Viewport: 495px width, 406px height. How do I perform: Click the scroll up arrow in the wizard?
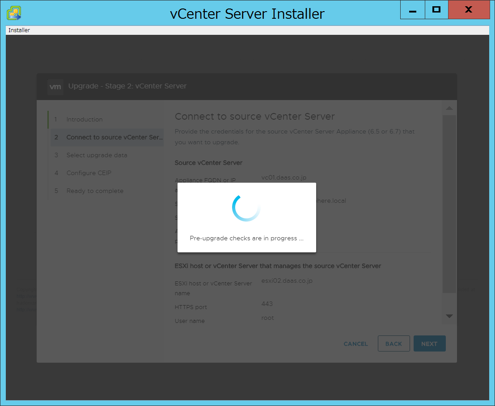coord(449,108)
